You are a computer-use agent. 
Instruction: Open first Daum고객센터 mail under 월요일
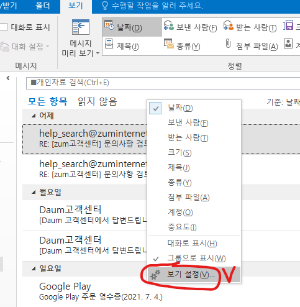85,216
